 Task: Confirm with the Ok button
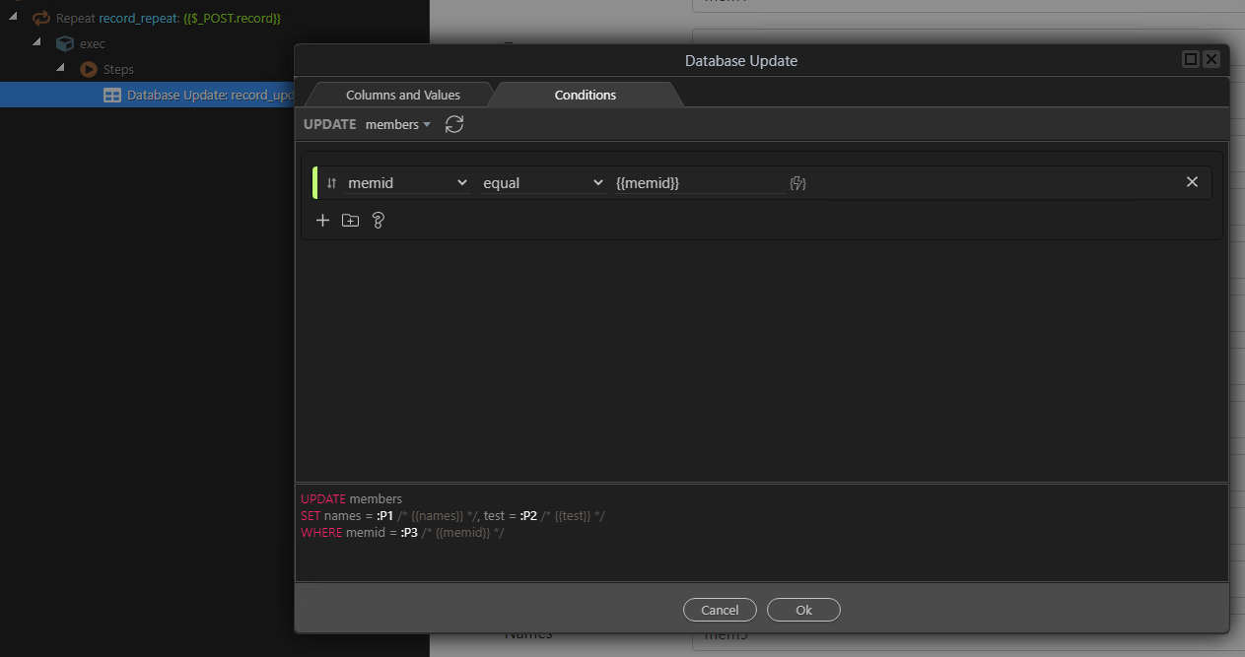(x=803, y=610)
